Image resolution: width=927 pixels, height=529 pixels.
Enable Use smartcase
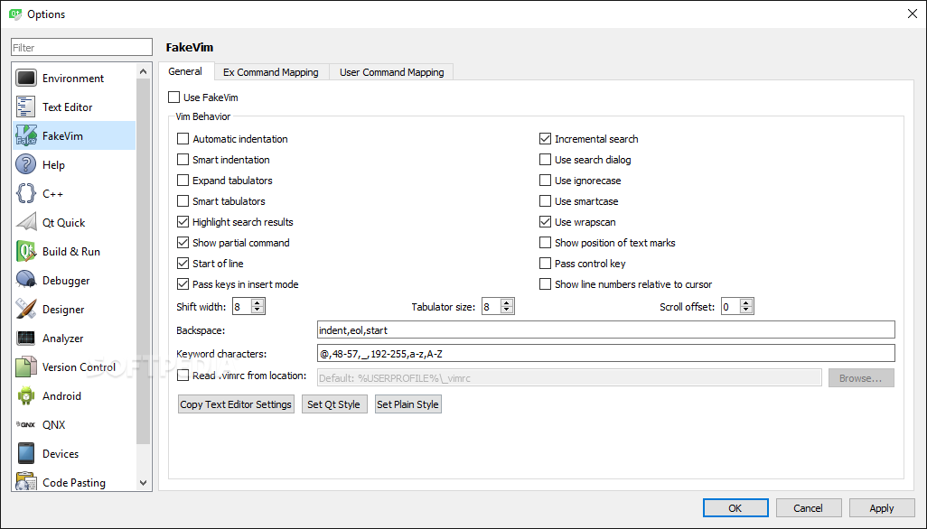(x=545, y=200)
